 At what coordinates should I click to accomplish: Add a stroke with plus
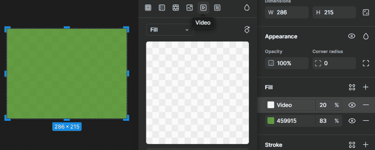point(366,145)
